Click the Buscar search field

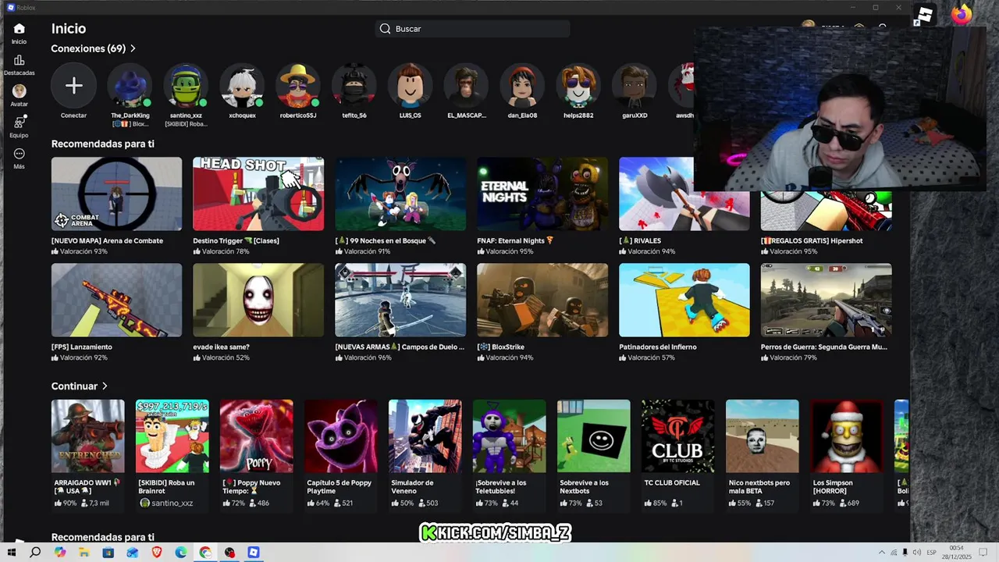pyautogui.click(x=472, y=29)
